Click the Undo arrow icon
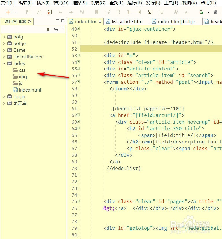The width and height of the screenshot is (222, 239). (x=60, y=12)
